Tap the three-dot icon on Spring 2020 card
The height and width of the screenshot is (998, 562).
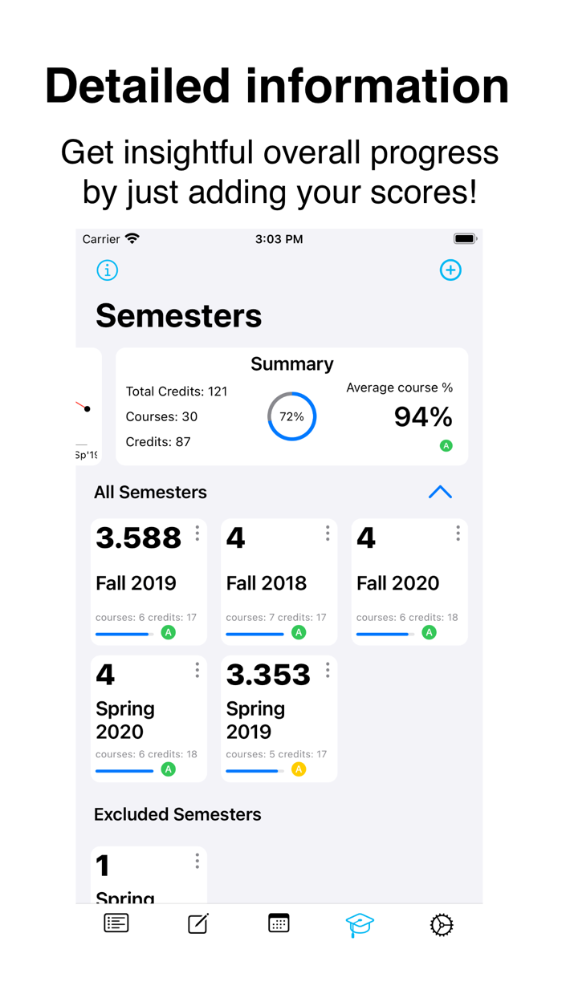[x=197, y=670]
